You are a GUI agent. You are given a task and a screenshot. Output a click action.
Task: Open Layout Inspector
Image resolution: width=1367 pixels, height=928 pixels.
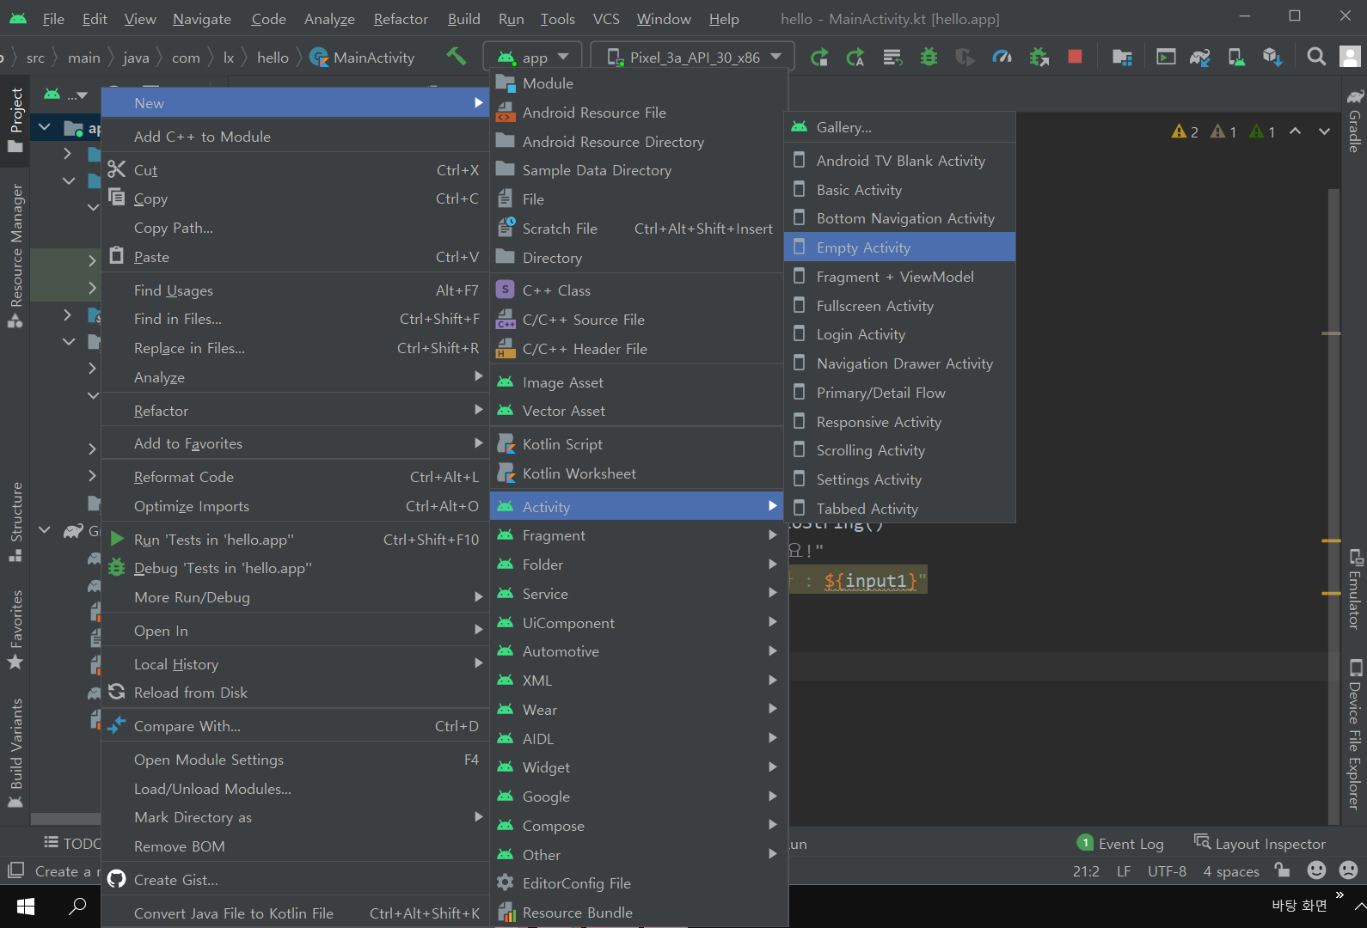(1260, 844)
